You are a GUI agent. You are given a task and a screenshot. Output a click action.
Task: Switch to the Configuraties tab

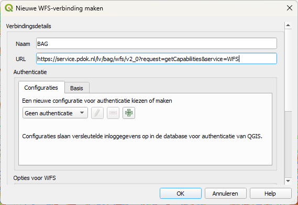(41, 88)
